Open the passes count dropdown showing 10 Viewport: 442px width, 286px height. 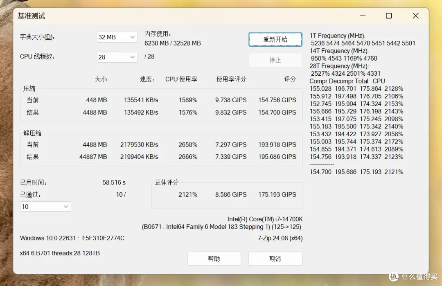coord(45,207)
